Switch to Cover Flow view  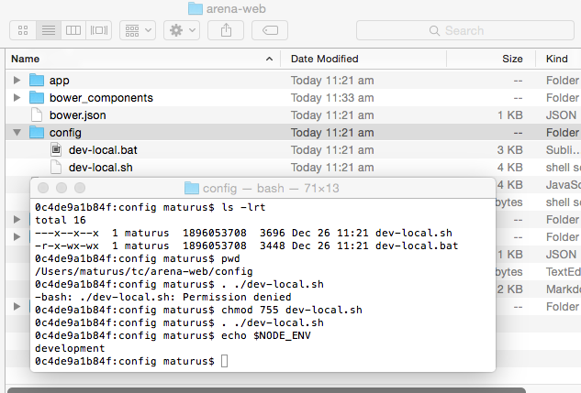[x=99, y=30]
